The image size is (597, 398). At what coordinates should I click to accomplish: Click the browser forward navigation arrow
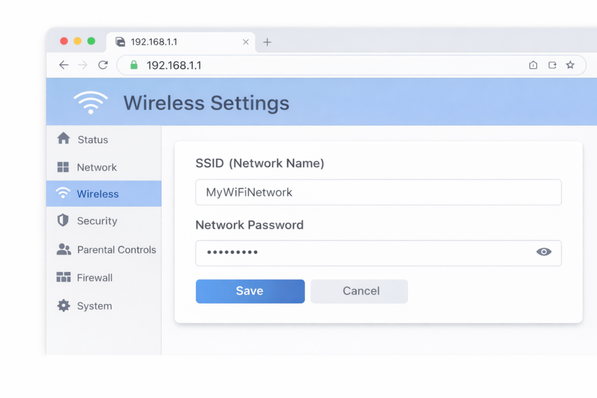point(83,65)
